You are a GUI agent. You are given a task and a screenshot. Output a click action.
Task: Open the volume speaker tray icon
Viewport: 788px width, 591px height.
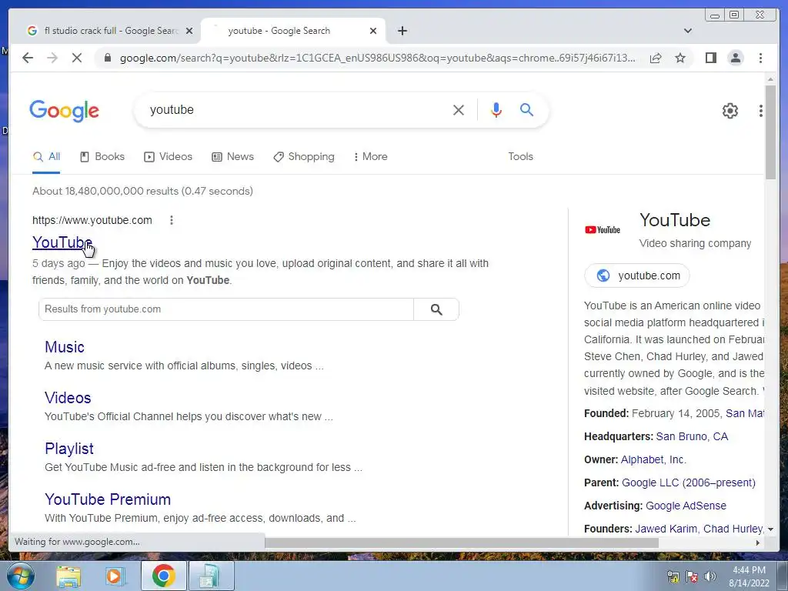(x=710, y=576)
